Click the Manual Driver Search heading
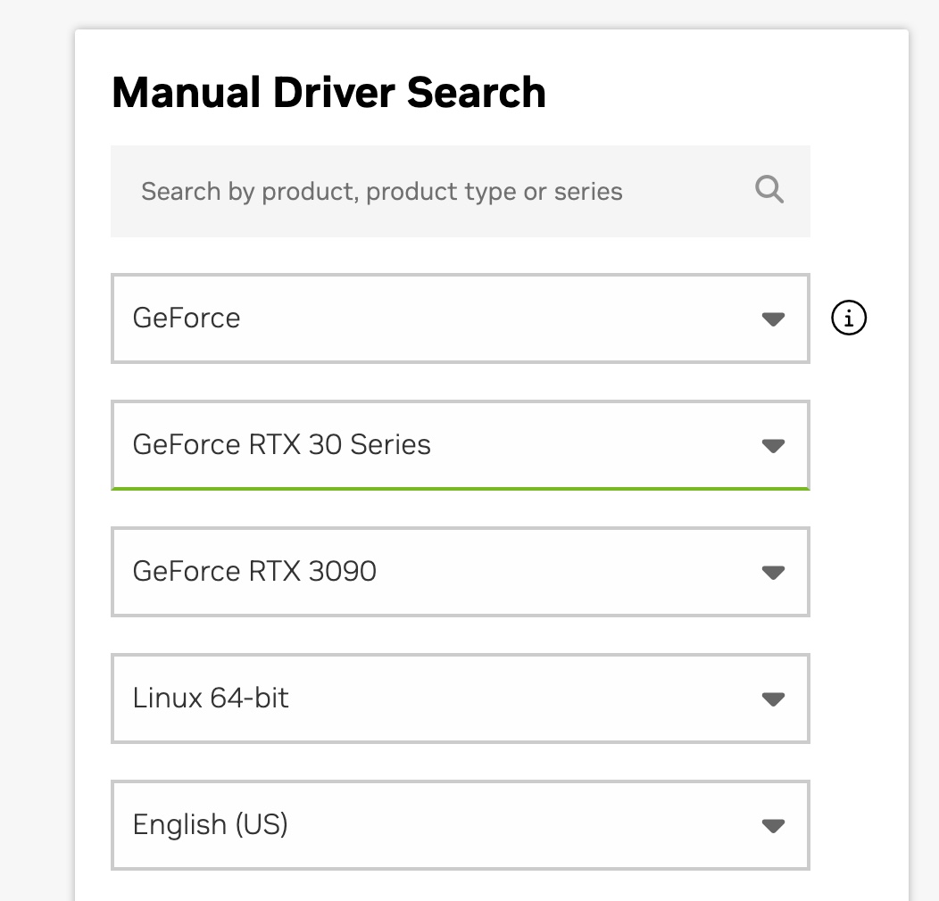This screenshot has width=939, height=901. 328,93
